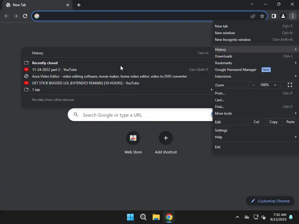
Task: Increase zoom with the plus button
Action: (x=275, y=85)
